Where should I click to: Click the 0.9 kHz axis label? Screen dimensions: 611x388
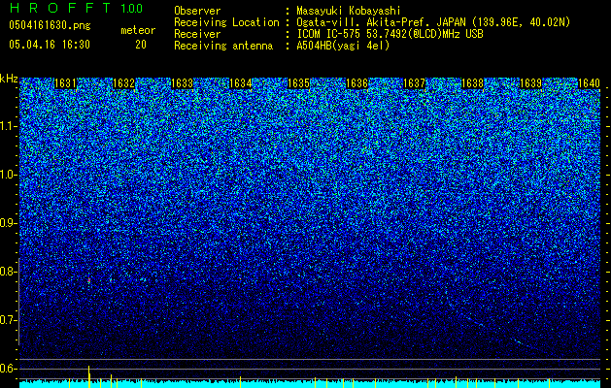click(9, 223)
